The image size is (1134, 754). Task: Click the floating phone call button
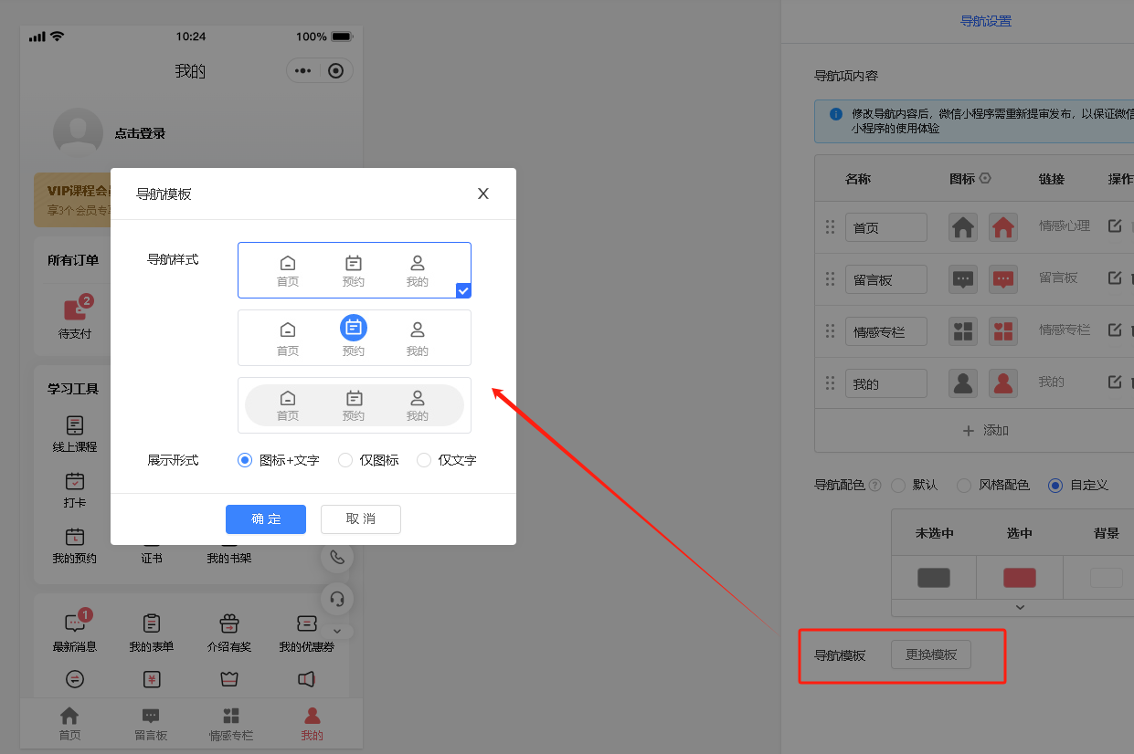(337, 557)
